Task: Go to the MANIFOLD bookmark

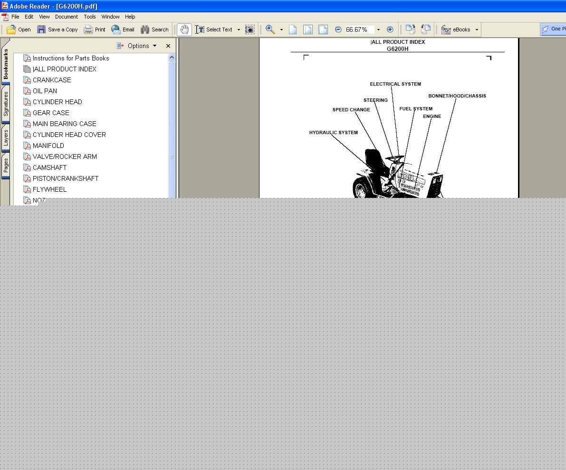Action: pos(48,146)
